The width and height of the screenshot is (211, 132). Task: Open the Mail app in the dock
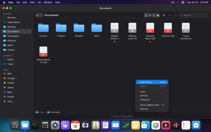(115, 125)
